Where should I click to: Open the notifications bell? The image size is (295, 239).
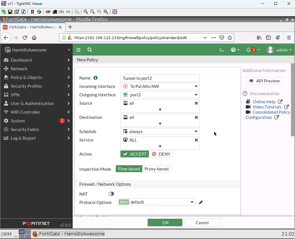[248, 50]
